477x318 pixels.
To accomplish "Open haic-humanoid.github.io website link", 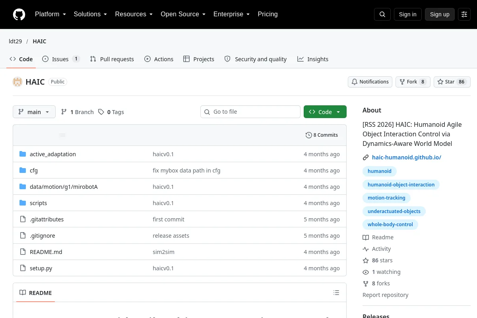I will click(x=407, y=157).
